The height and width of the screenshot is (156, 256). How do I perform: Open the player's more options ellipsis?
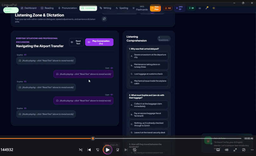tap(252, 150)
